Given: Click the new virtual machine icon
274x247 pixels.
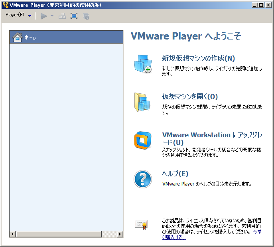Looking at the screenshot, I should [143, 64].
